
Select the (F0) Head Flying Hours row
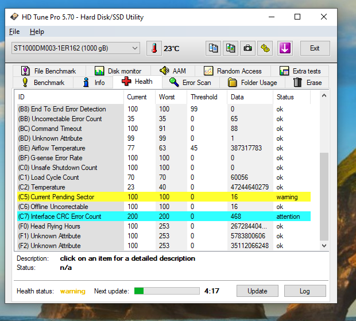click(x=164, y=226)
